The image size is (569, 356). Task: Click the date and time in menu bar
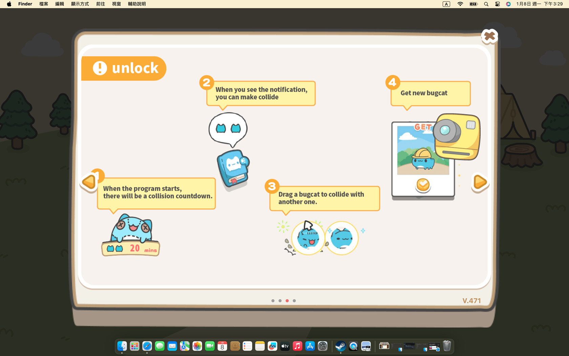[x=539, y=4]
